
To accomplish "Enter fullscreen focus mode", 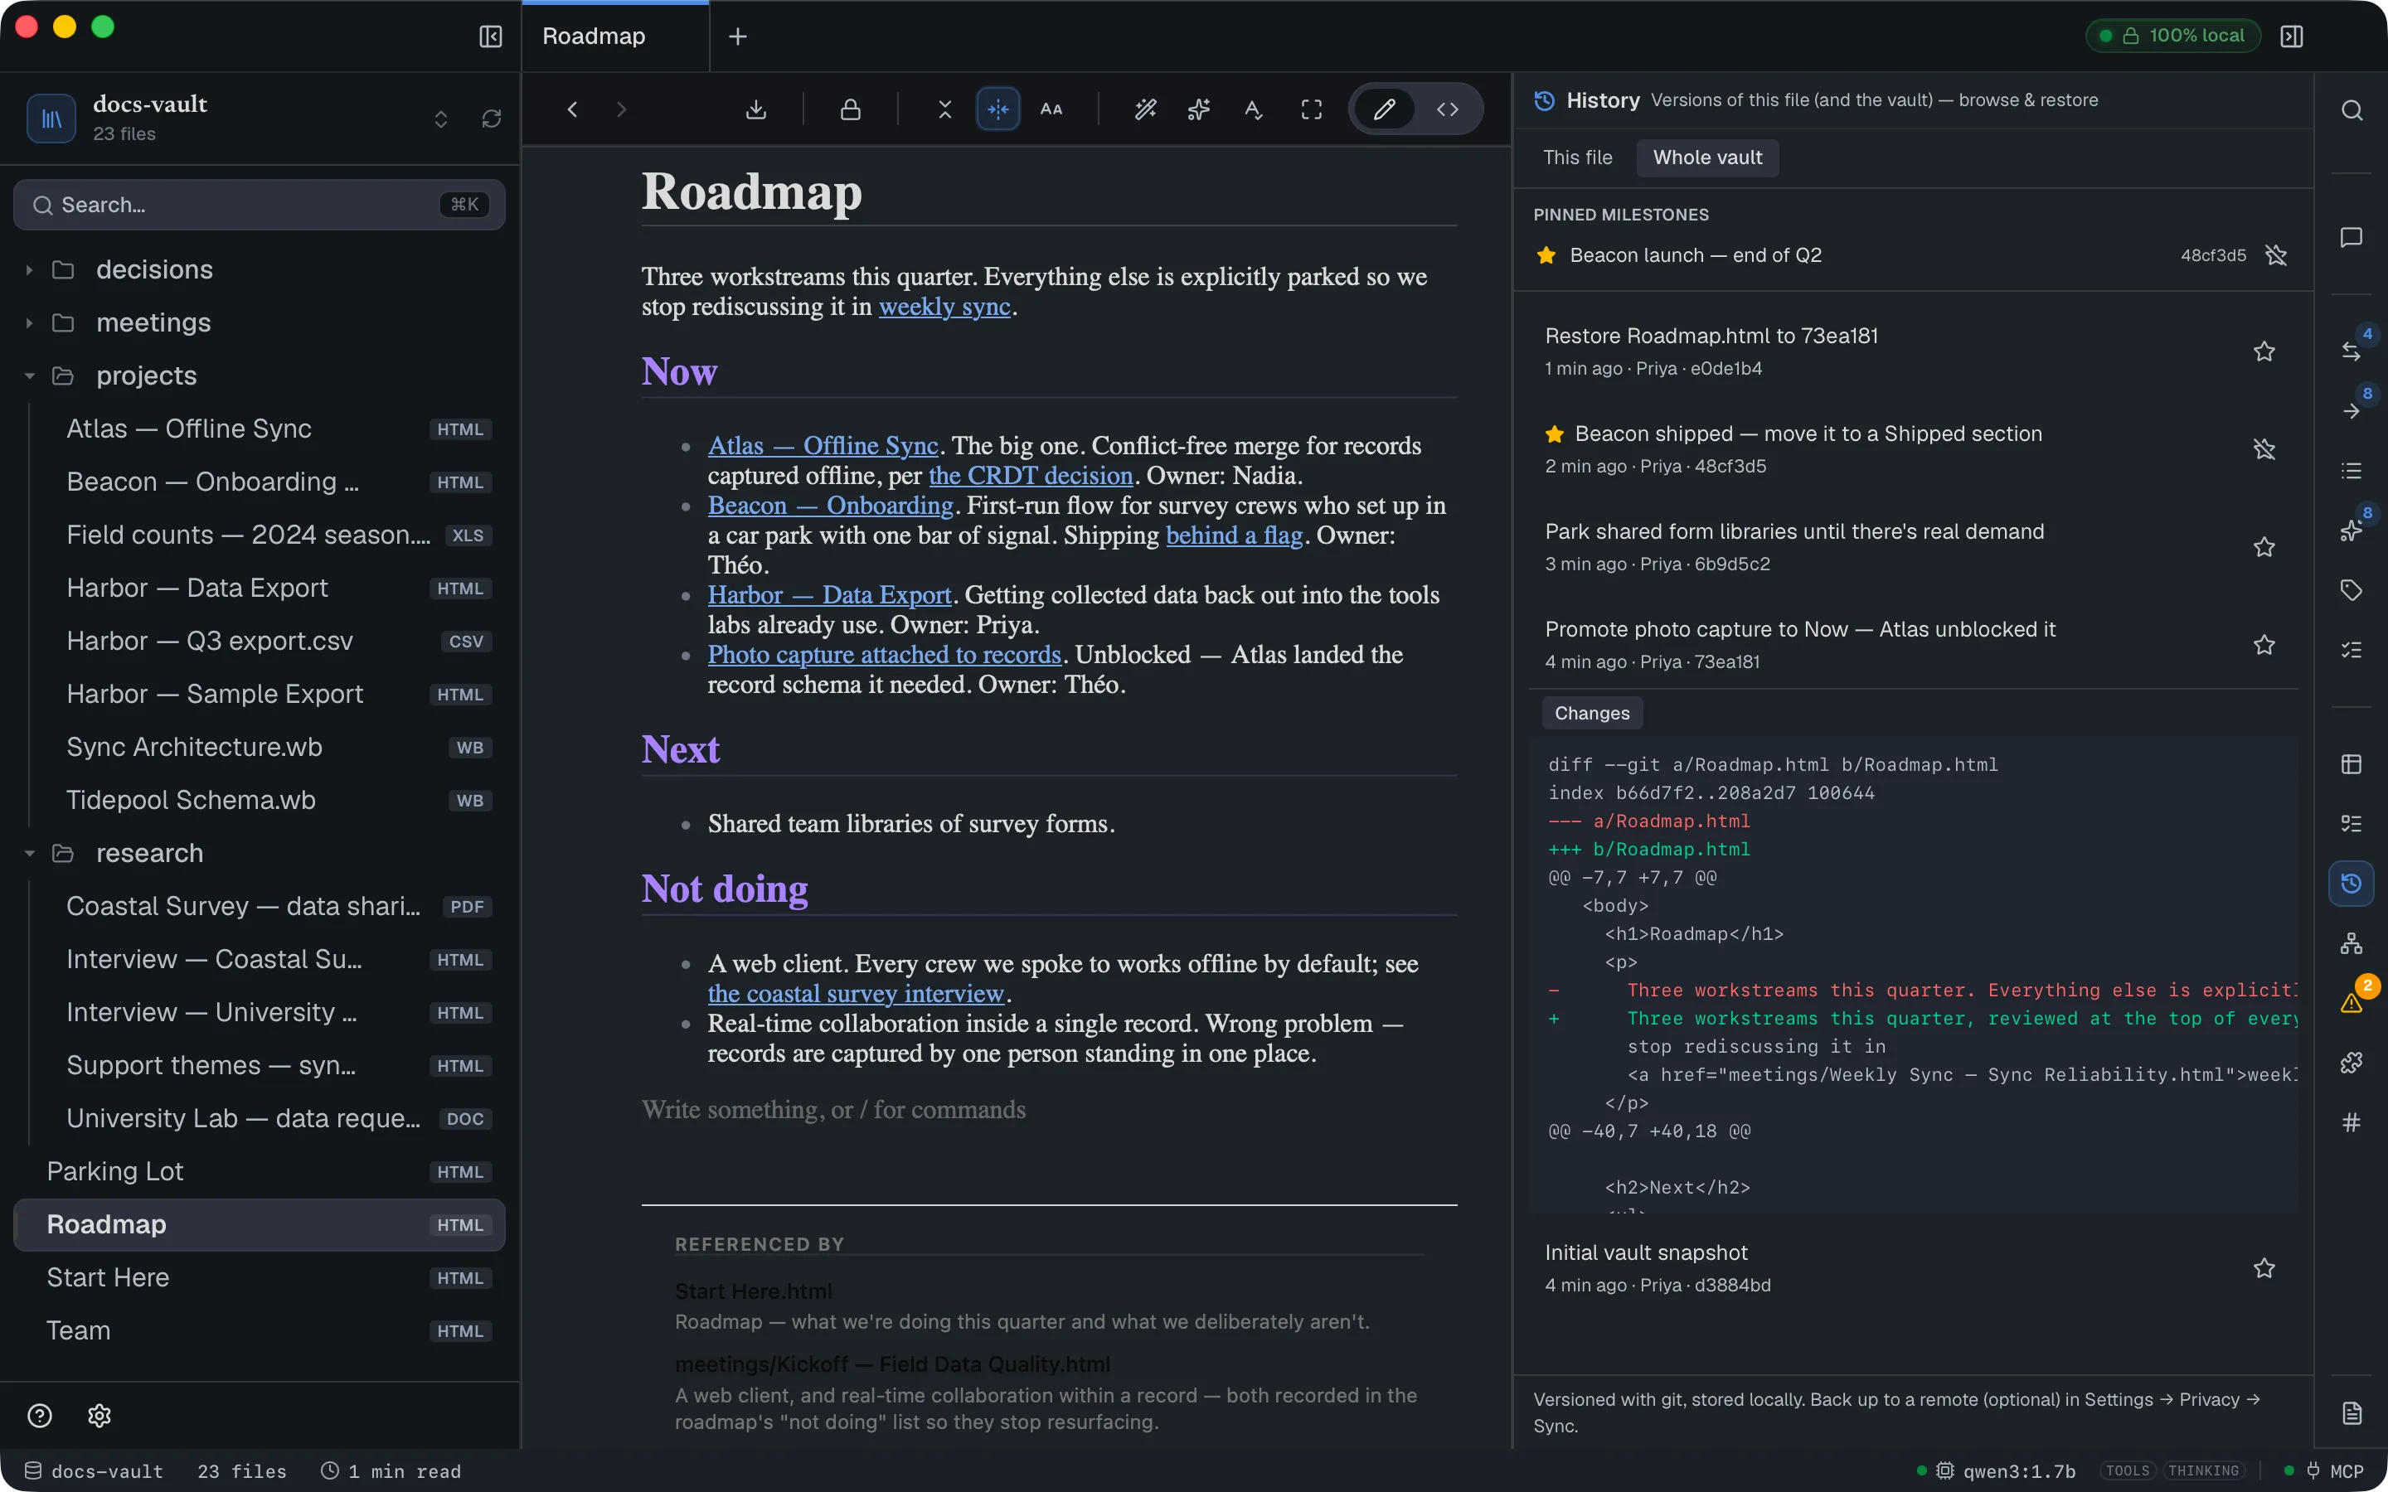I will 1312,109.
